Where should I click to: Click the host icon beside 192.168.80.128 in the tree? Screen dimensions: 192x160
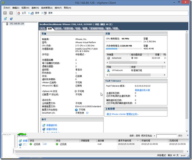(7, 24)
